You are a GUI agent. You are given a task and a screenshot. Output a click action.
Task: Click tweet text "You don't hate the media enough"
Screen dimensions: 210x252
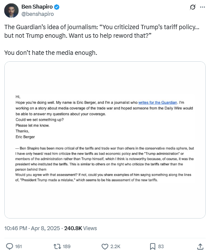(50, 53)
